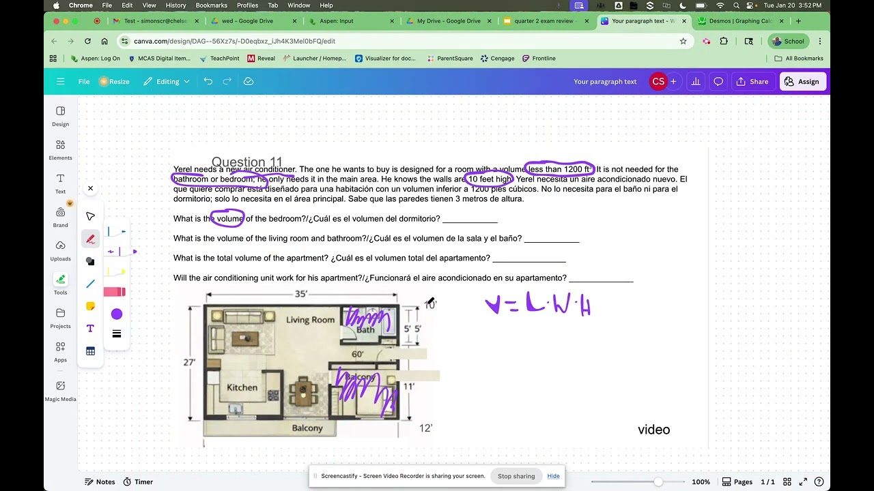The height and width of the screenshot is (491, 874).
Task: Open the Magic Media panel
Action: 61,390
